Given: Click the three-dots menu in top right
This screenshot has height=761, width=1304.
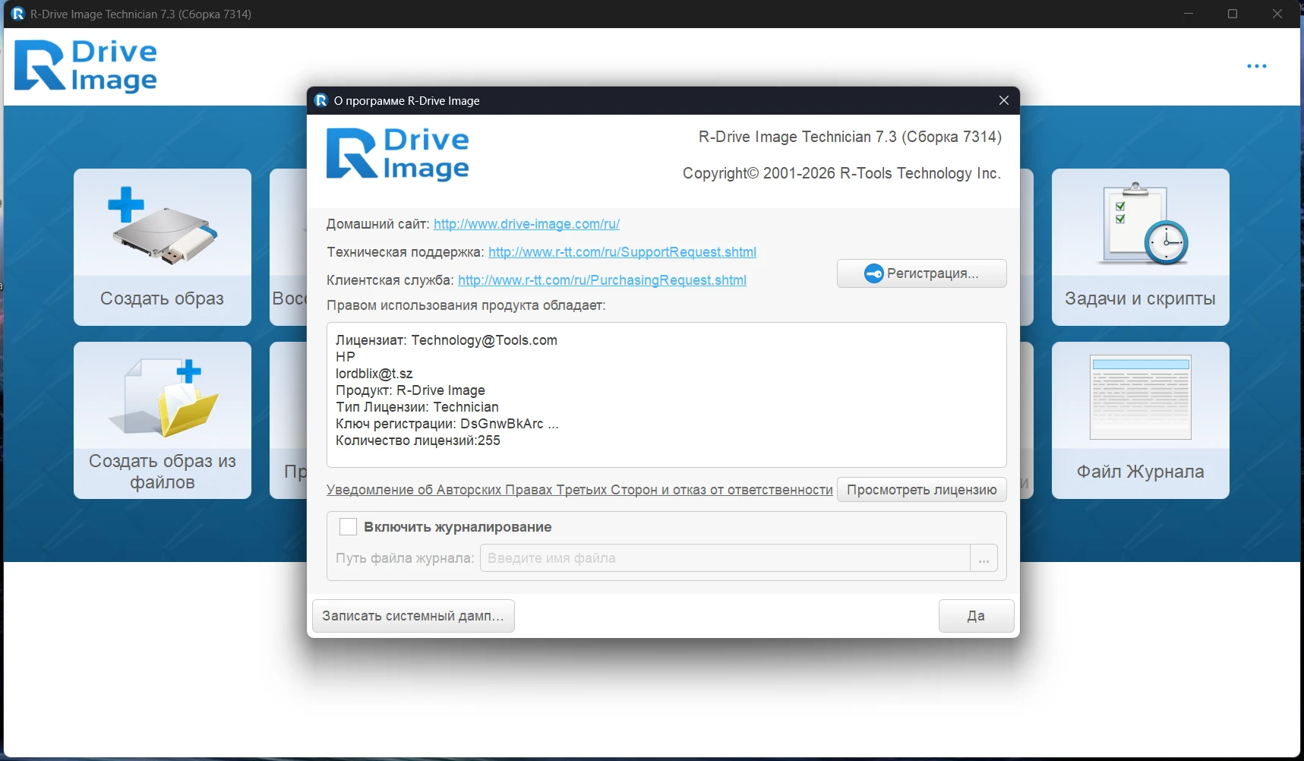Looking at the screenshot, I should click(x=1256, y=66).
